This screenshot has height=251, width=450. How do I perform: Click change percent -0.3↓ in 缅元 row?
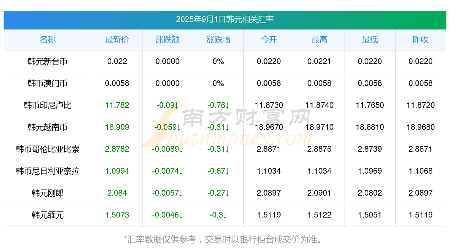tap(218, 215)
